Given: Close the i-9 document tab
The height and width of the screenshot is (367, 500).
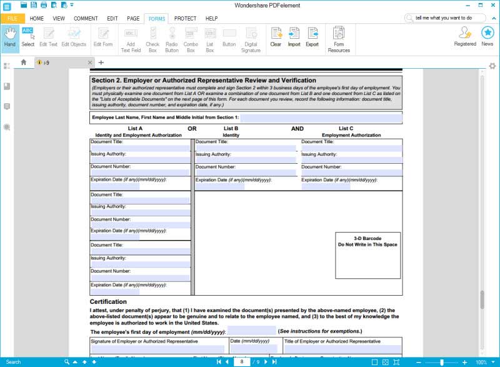Looking at the screenshot, I should click(90, 63).
